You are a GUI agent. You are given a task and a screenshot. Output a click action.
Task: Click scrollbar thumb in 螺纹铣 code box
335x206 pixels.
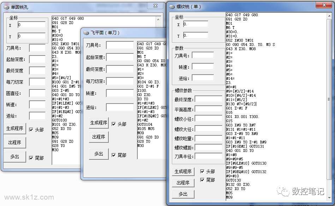[329, 99]
